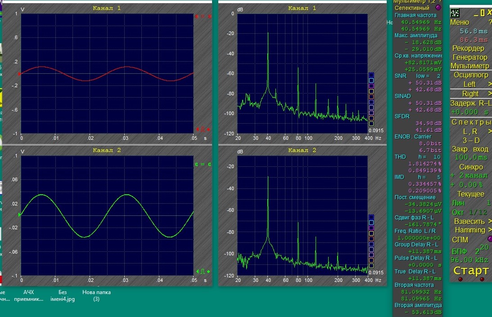Click the Синхро option
This screenshot has height=317, width=492.
(x=471, y=167)
